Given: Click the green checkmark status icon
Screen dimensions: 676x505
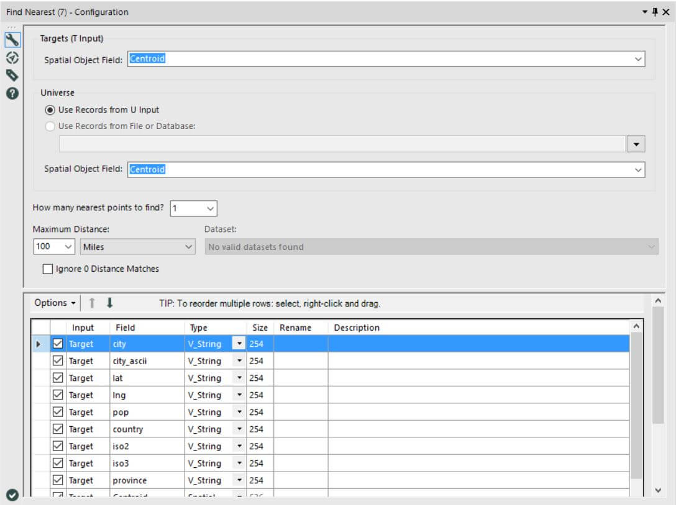Looking at the screenshot, I should click(x=12, y=494).
